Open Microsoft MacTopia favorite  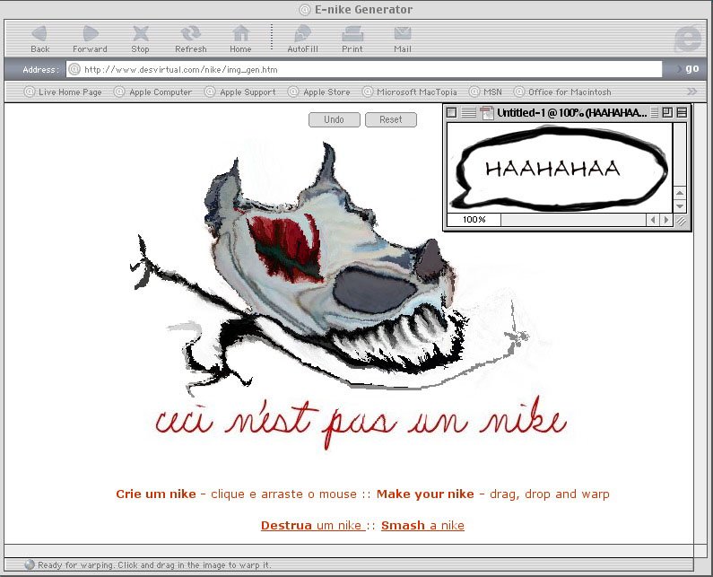410,92
